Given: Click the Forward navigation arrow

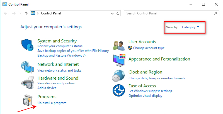Looking at the screenshot, I should point(14,13).
